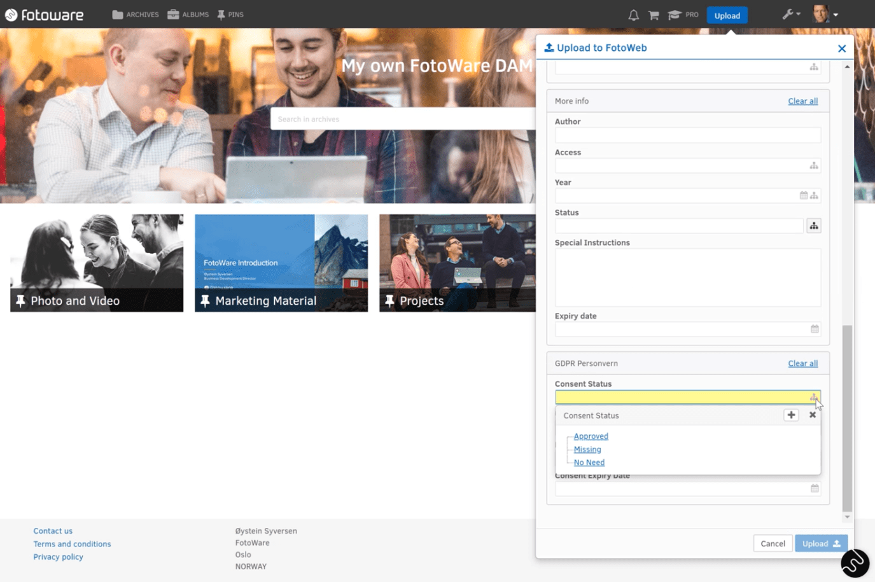875x582 pixels.
Task: Open the notifications bell icon
Action: (633, 15)
